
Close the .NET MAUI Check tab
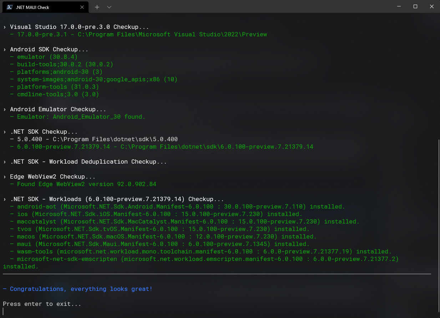81,7
